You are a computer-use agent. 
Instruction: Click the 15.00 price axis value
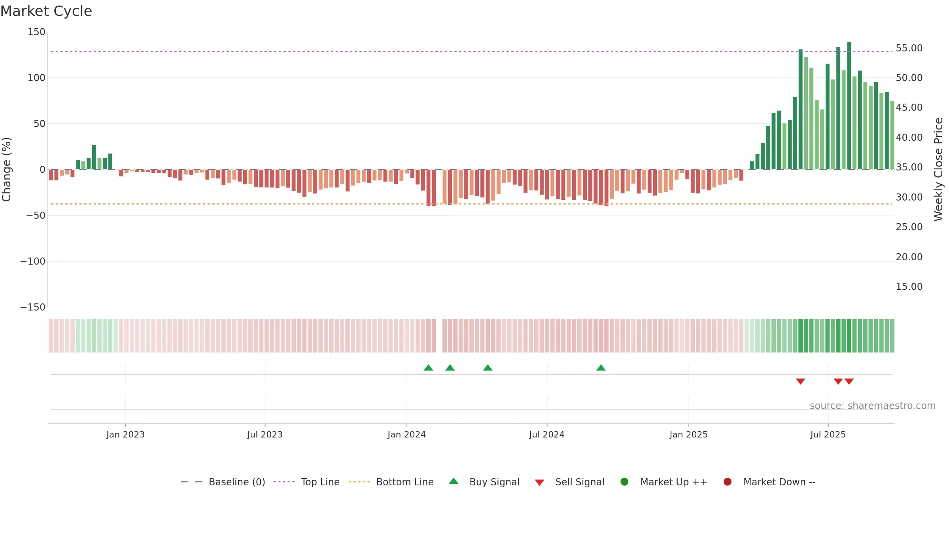click(909, 287)
